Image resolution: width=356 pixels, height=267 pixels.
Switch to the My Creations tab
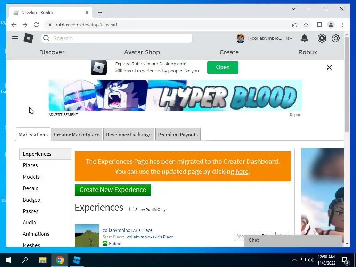pos(33,135)
